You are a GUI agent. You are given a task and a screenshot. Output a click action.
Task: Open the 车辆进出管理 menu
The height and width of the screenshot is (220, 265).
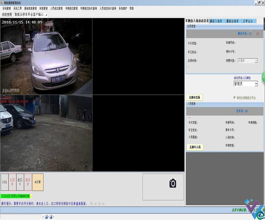coord(72,8)
